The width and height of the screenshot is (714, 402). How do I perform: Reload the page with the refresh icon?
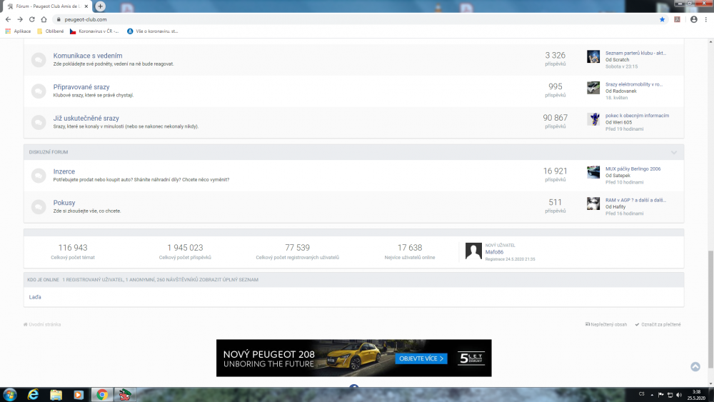[32, 19]
